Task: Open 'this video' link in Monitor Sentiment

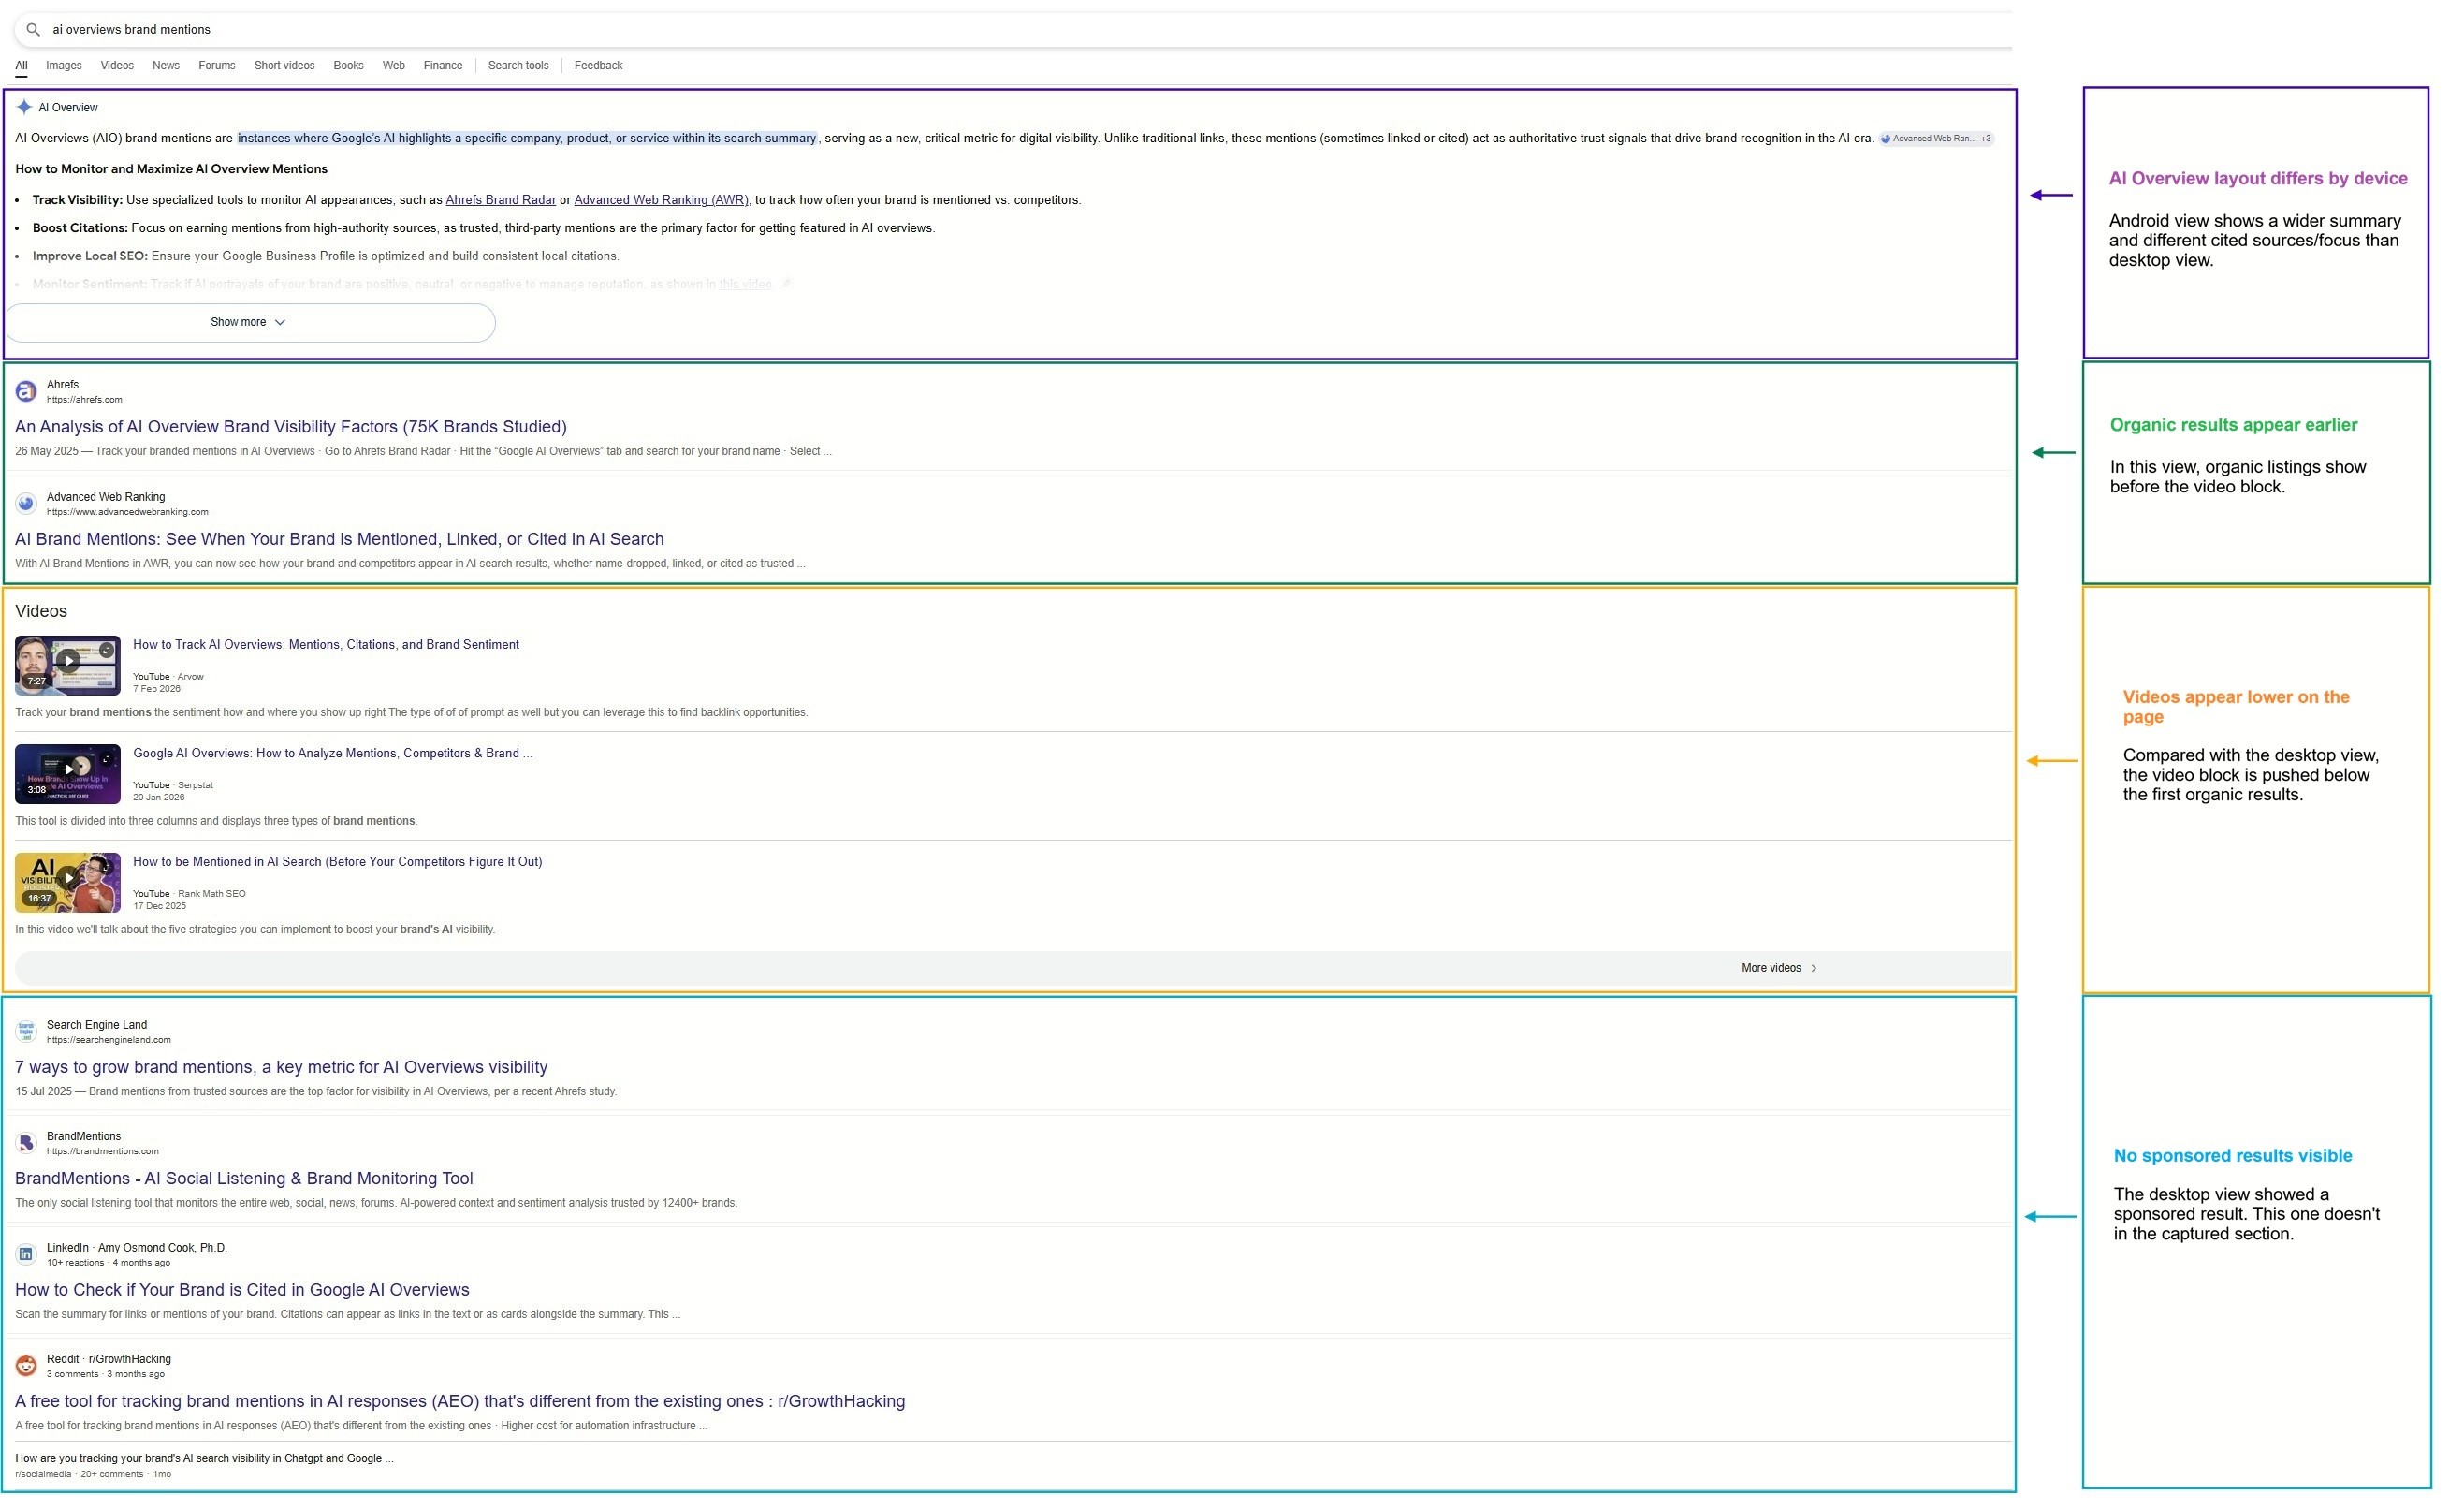Action: tap(748, 286)
